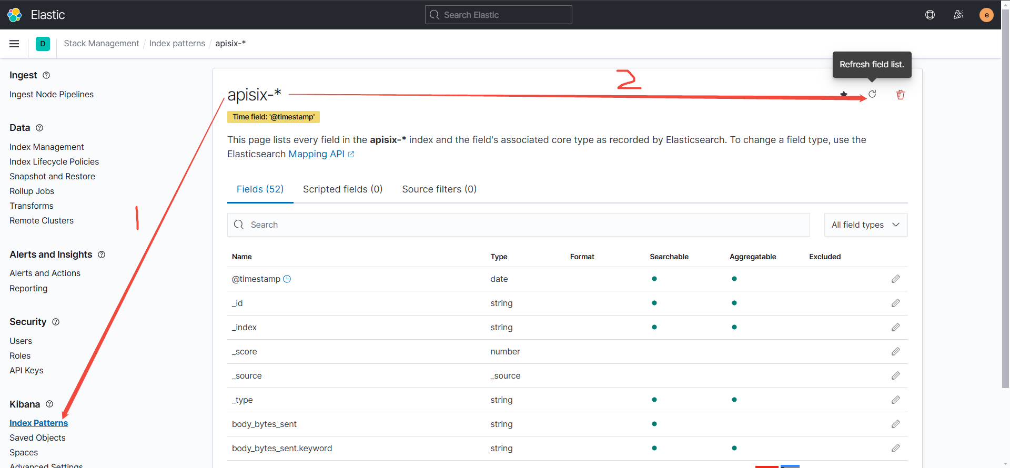Click the _source field name cell
Image resolution: width=1010 pixels, height=468 pixels.
247,375
